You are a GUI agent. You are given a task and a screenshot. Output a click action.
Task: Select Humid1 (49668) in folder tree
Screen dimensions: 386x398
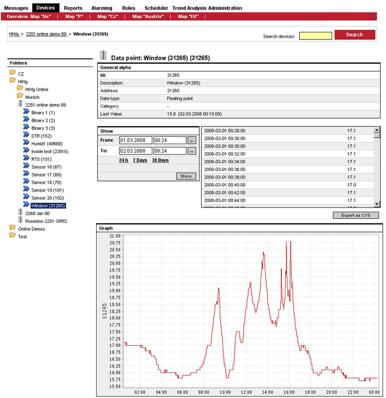[x=47, y=144]
